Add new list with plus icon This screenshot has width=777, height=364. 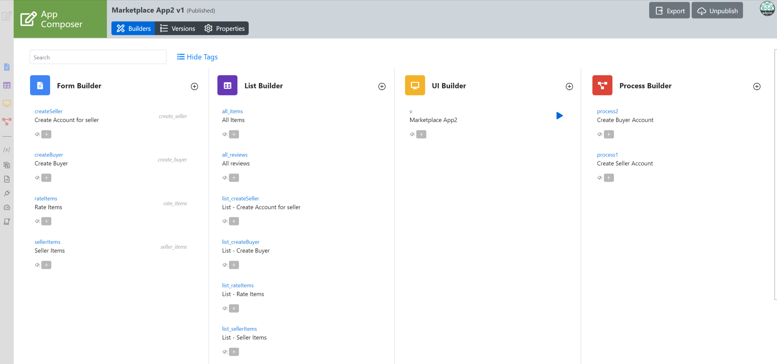382,87
